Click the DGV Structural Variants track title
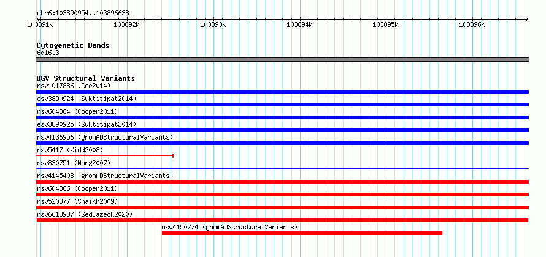Screen dimensions: 546x257 (x=86, y=78)
